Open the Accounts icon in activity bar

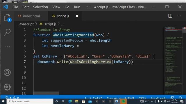pos(7,73)
